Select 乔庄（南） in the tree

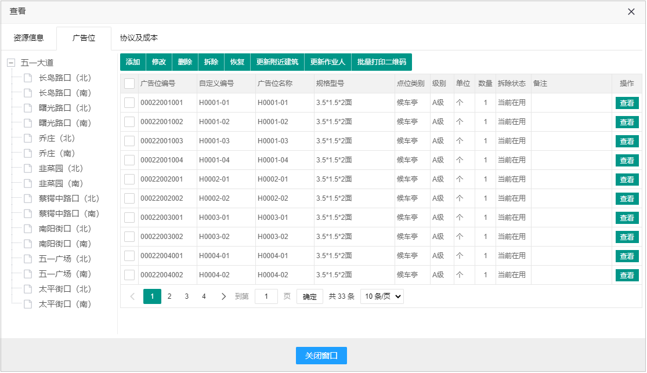tap(57, 154)
